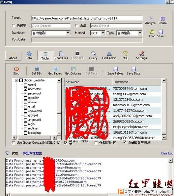174x196 pixels.
Task: Switch to the Read Files tab
Action: coord(61,56)
